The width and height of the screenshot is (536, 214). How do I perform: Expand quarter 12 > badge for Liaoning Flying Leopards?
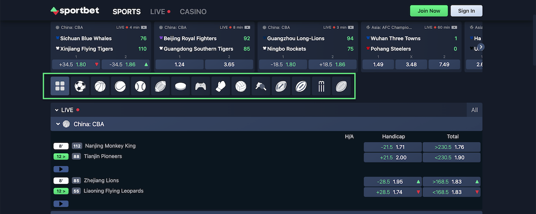click(x=61, y=191)
